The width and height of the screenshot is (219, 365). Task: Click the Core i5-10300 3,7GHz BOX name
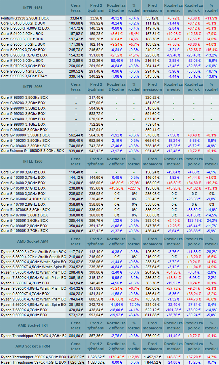click(23, 177)
